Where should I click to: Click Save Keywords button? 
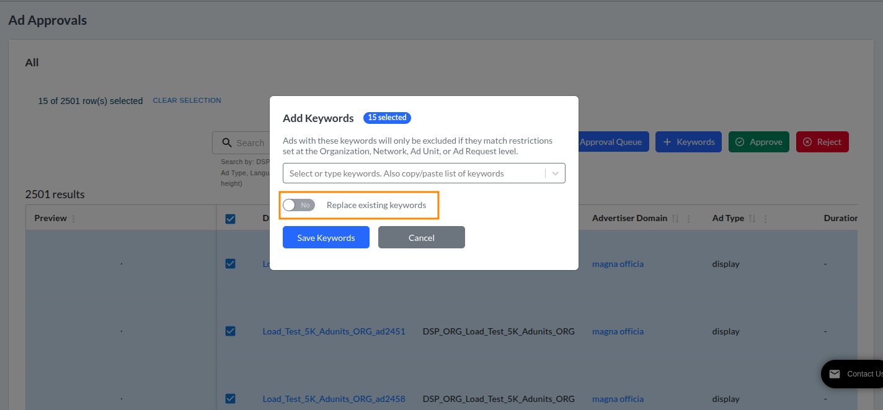[326, 238]
